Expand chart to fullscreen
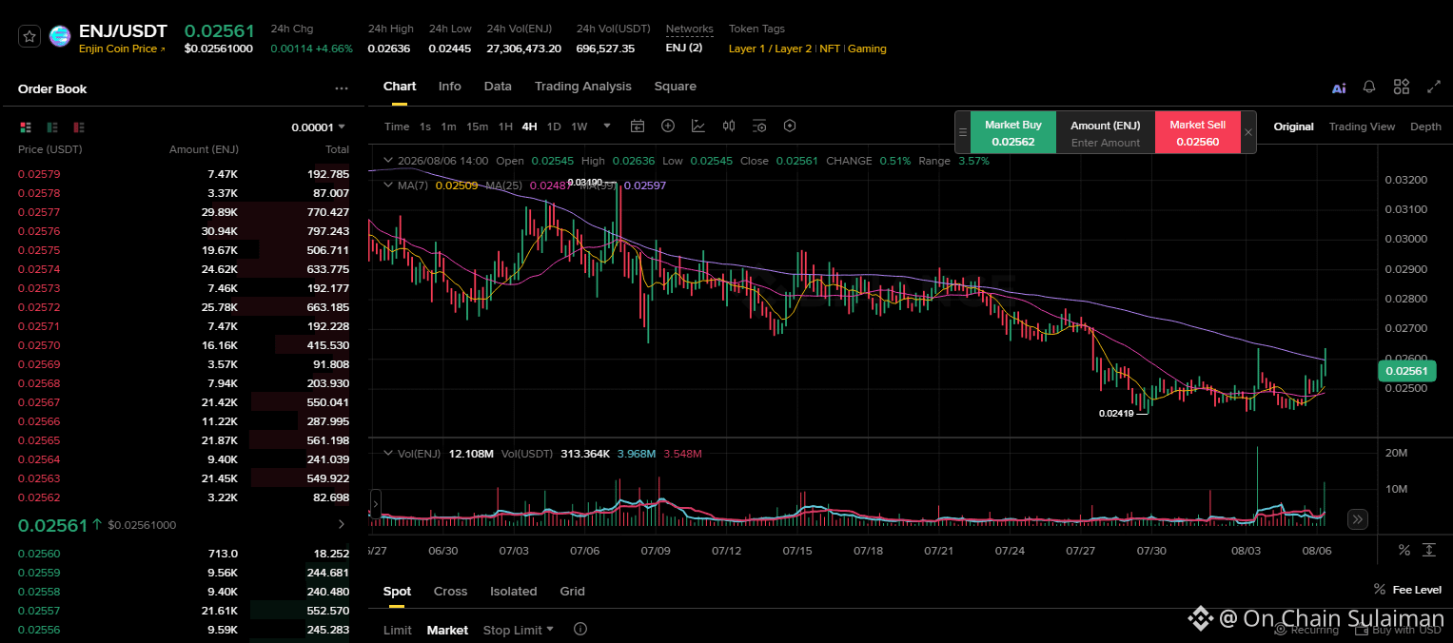The height and width of the screenshot is (643, 1453). (1434, 87)
